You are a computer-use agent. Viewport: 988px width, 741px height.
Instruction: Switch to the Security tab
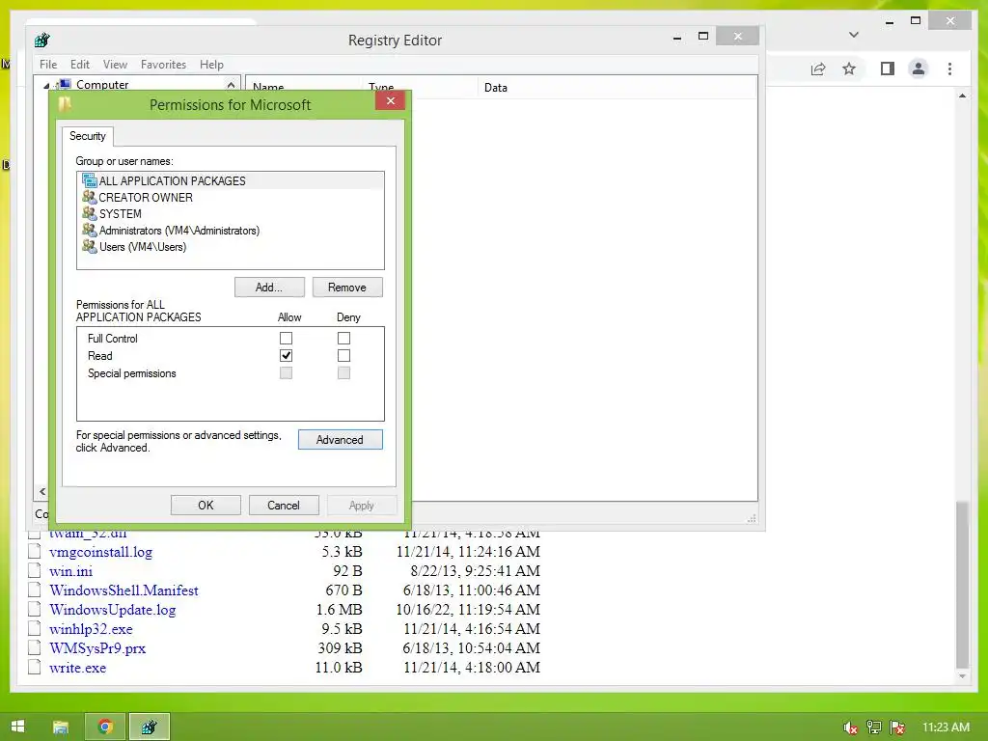[88, 136]
